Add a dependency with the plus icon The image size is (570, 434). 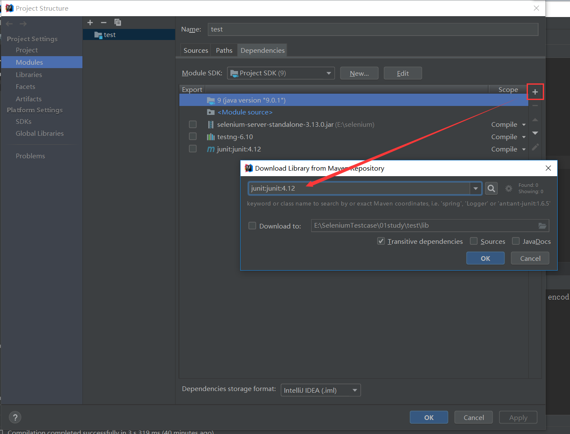tap(535, 92)
